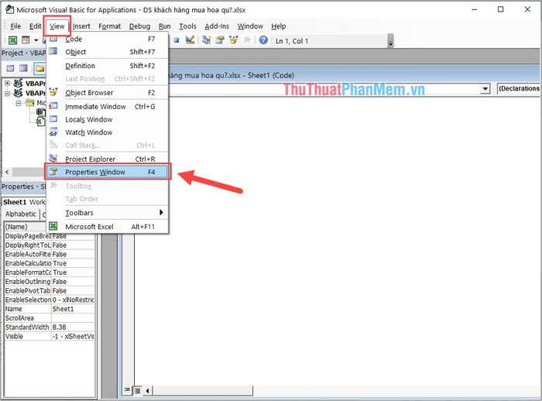
Task: Click EnablePivotTable False value
Action: tap(73, 291)
